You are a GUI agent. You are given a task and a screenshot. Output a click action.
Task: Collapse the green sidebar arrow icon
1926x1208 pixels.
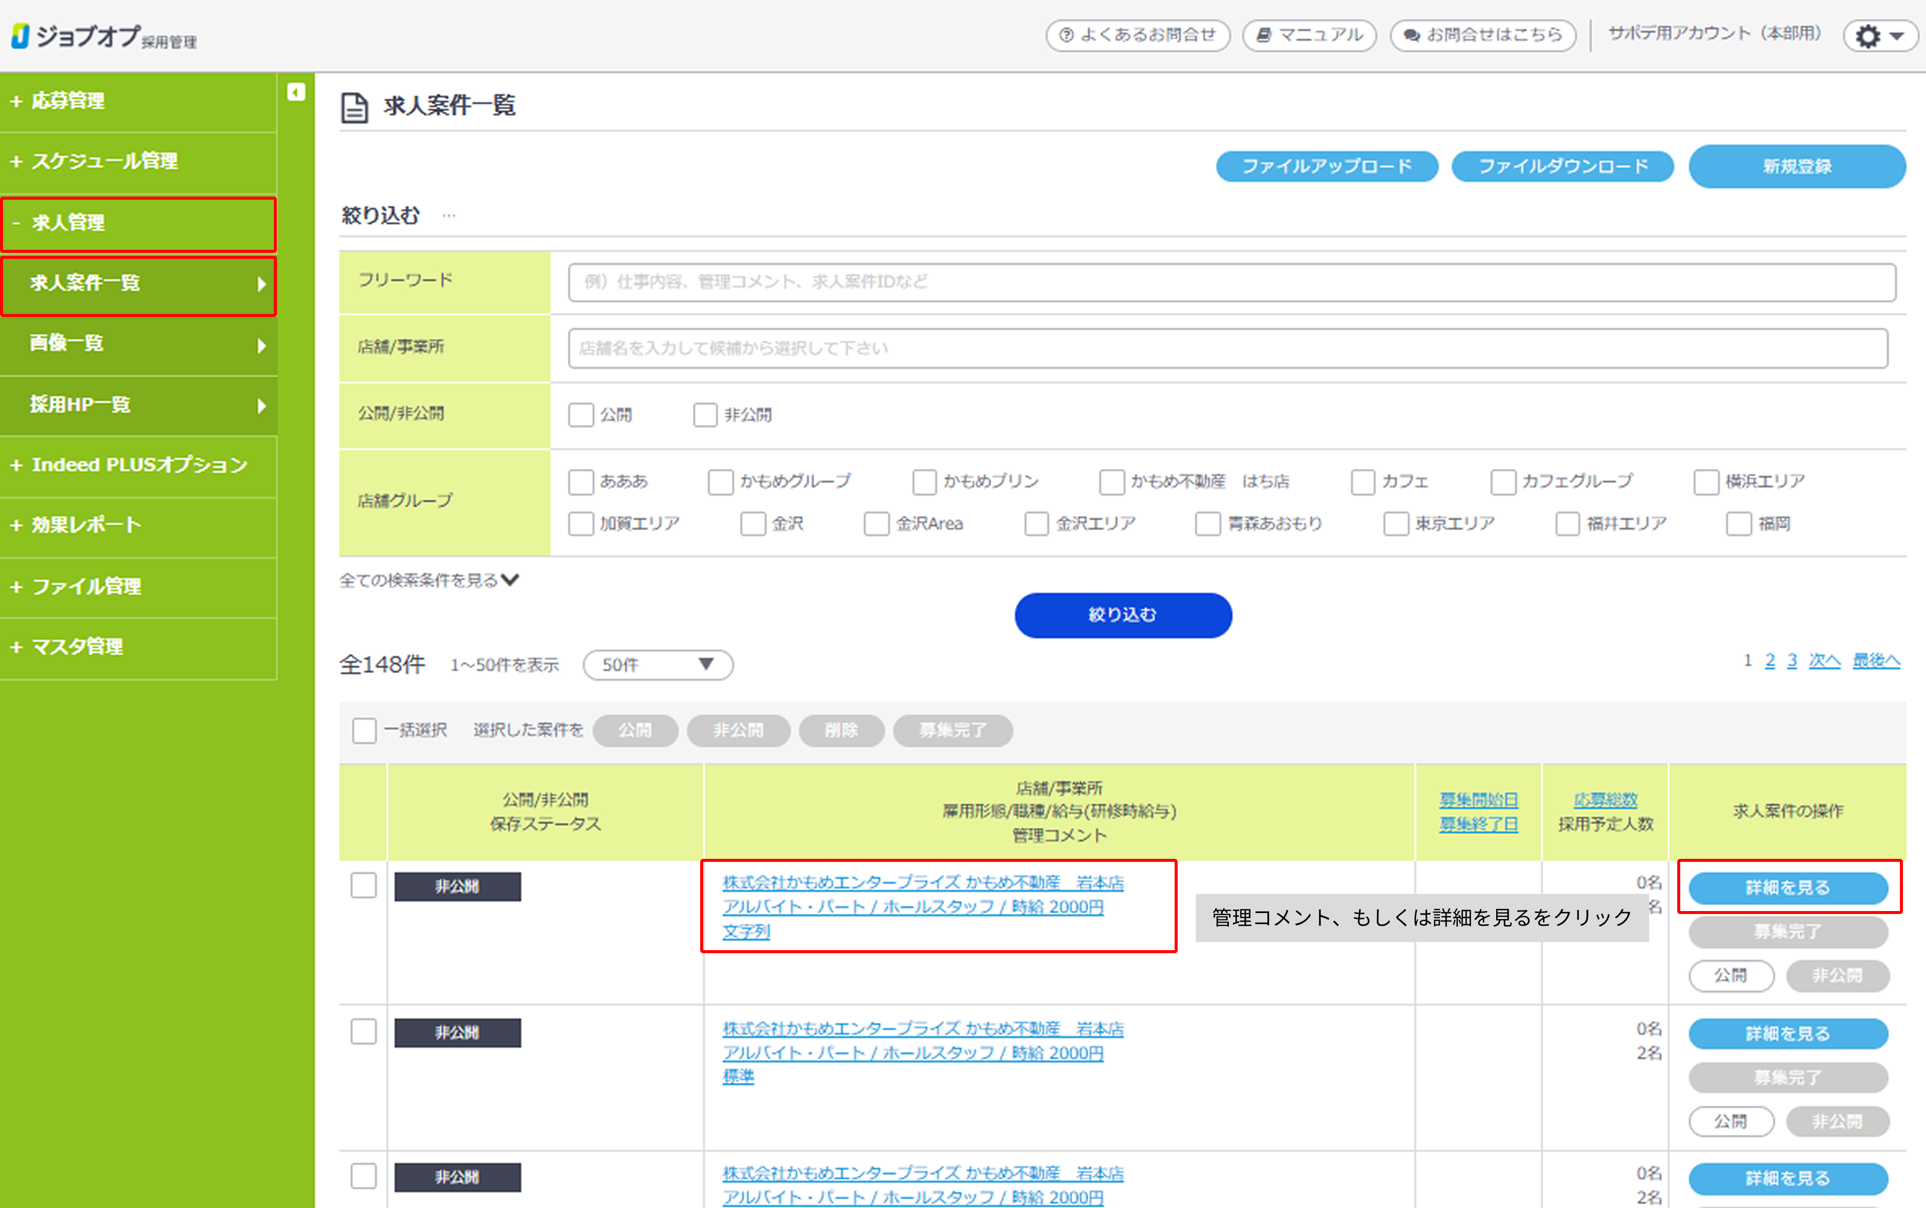(x=295, y=93)
